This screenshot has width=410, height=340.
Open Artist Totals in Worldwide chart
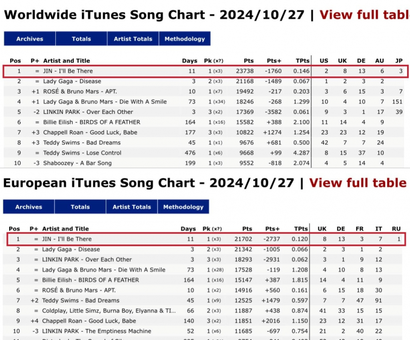tap(133, 39)
